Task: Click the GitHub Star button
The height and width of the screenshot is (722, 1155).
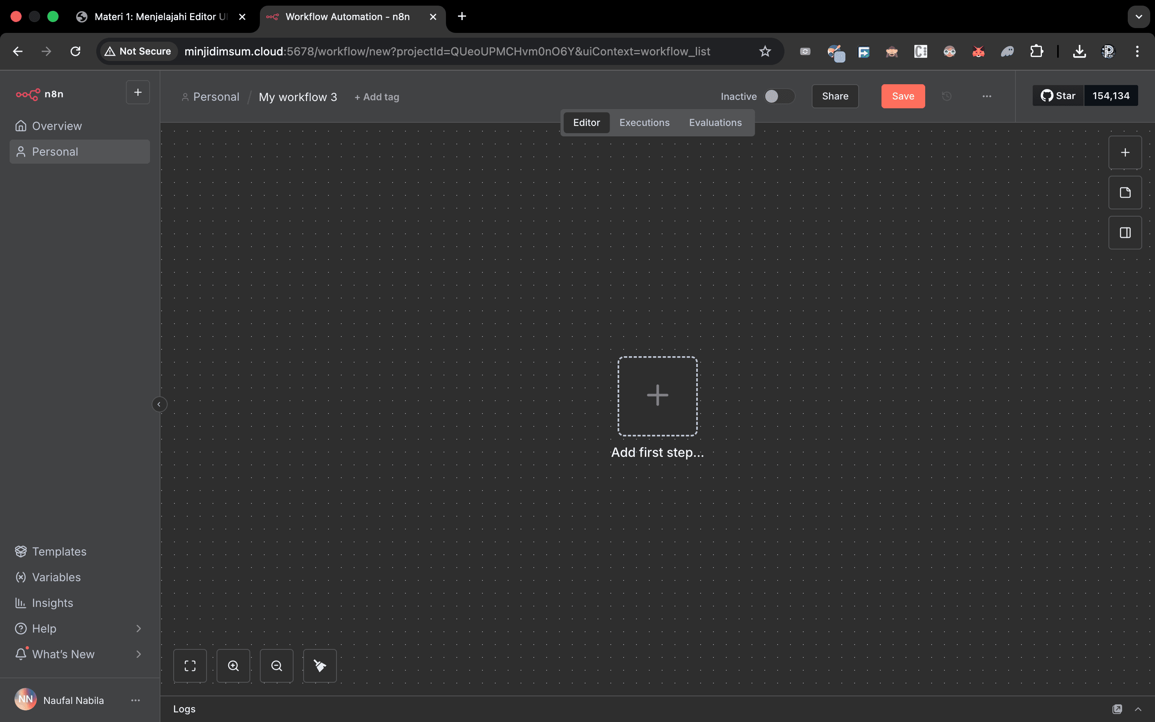Action: coord(1058,96)
